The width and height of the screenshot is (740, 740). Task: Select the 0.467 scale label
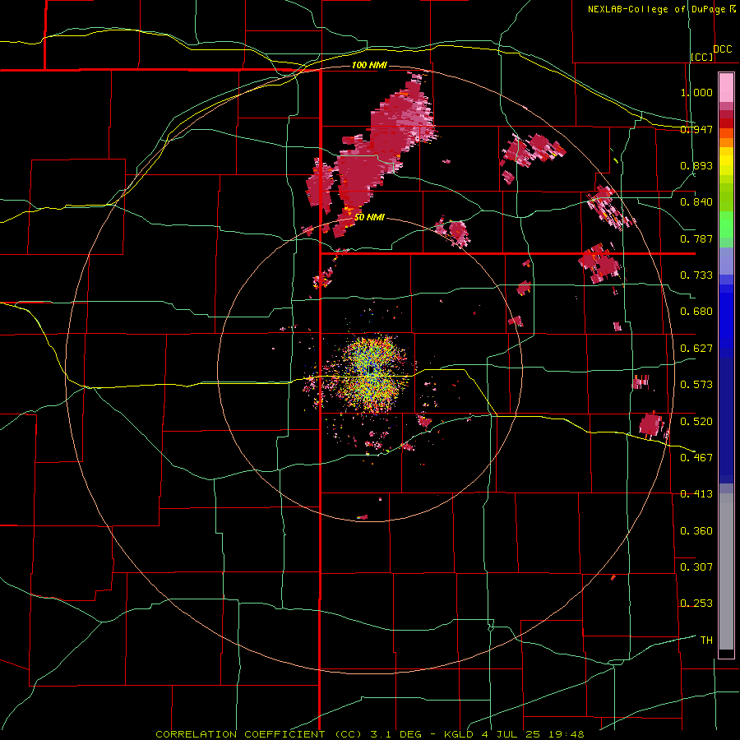coord(696,458)
